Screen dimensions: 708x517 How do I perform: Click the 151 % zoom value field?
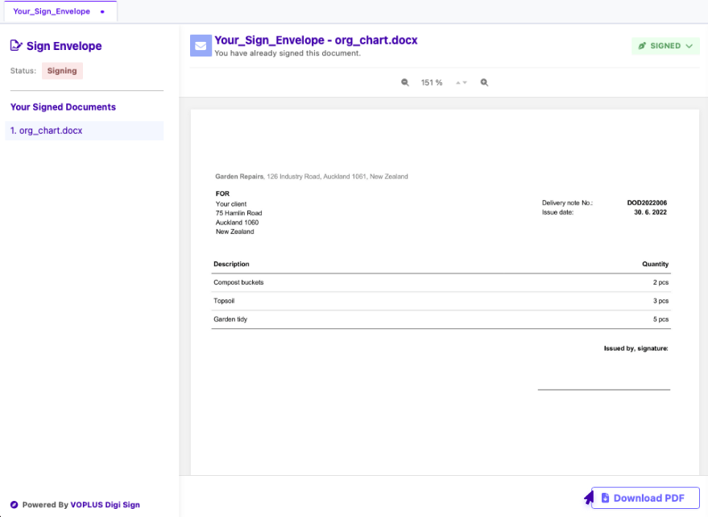[x=432, y=82]
